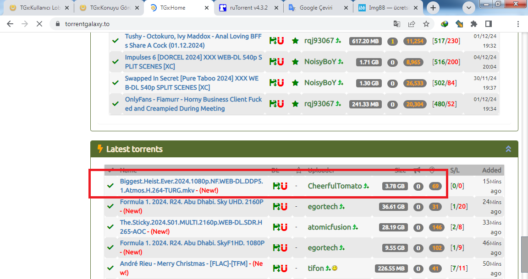Click the 617.20 MB size badge
Screen dimensions: 528x279
(x=365, y=41)
